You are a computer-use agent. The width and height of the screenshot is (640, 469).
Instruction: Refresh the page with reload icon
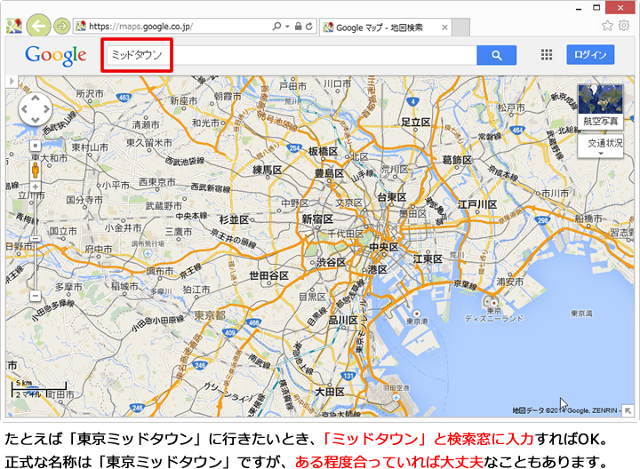tap(309, 27)
